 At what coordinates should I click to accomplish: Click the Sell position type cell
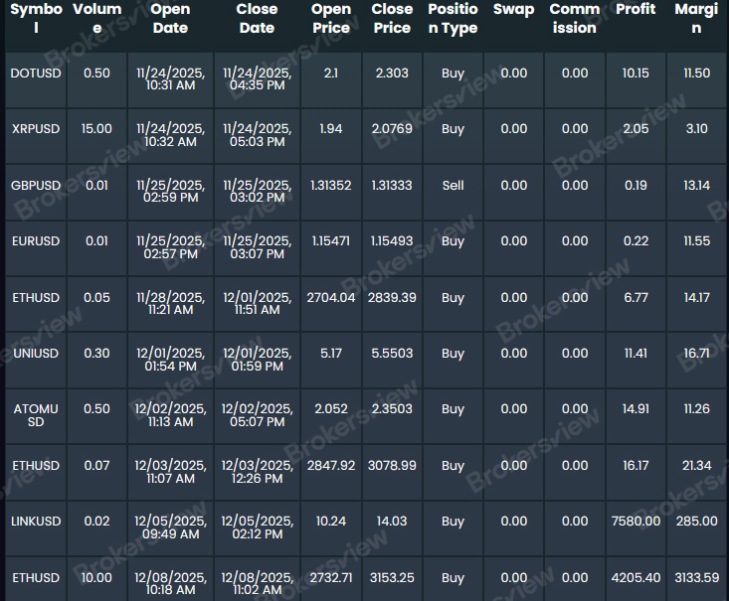(453, 186)
